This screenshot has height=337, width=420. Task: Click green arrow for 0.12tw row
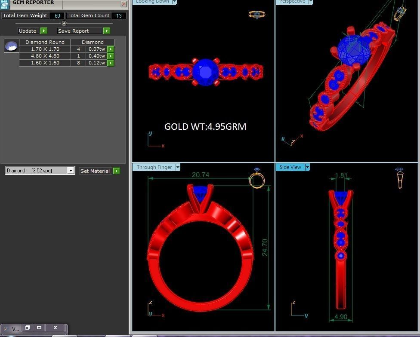(111, 63)
